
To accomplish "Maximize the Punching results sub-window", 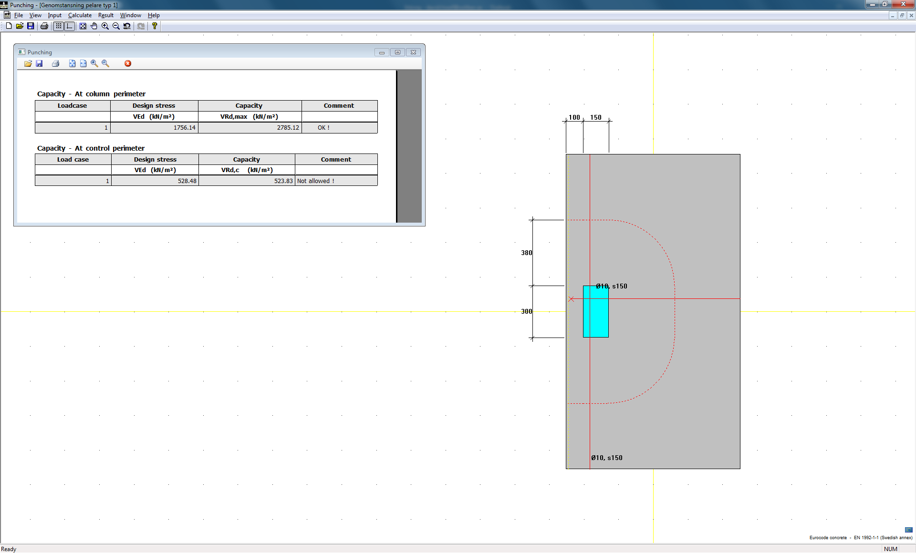I will 397,52.
